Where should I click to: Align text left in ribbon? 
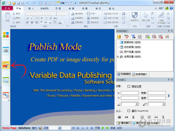(28, 22)
